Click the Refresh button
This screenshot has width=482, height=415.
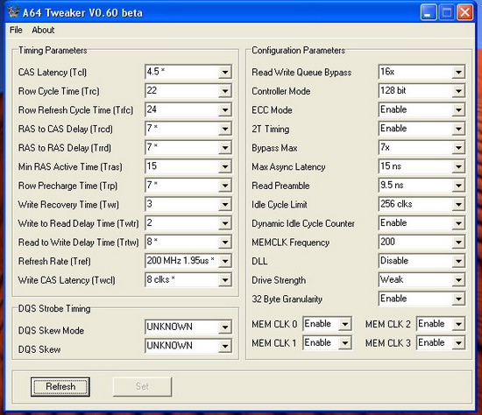point(60,387)
